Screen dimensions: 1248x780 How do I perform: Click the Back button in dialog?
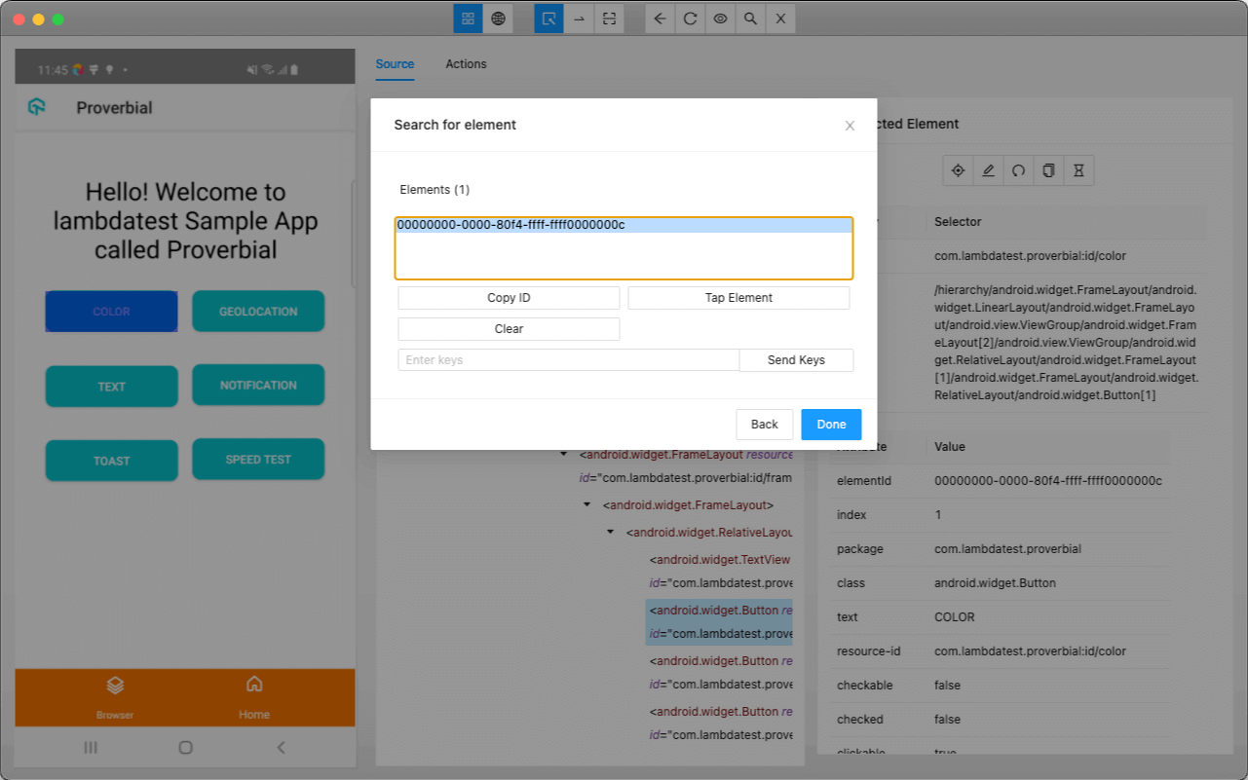tap(765, 425)
